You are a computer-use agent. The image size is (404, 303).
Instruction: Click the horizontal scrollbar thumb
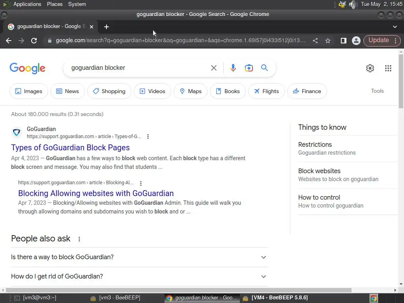pos(179,290)
